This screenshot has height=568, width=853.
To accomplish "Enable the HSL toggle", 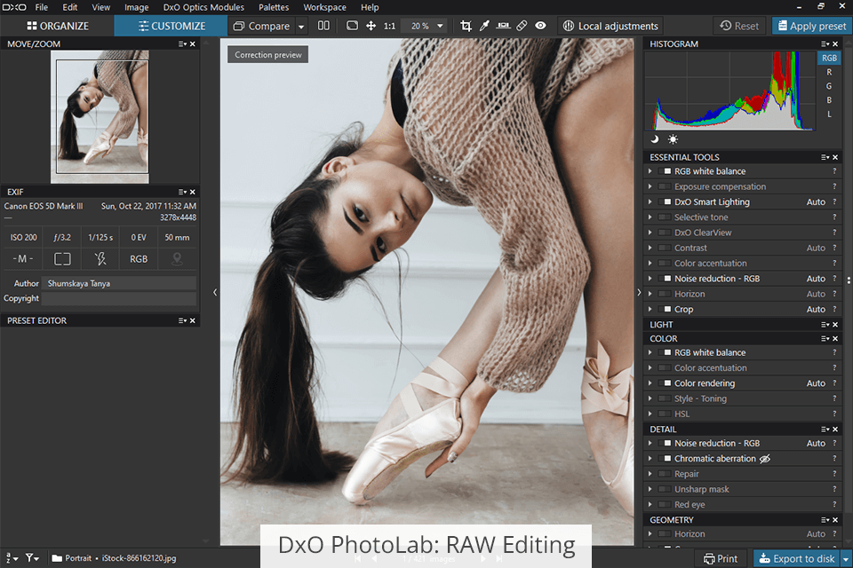I will 665,414.
